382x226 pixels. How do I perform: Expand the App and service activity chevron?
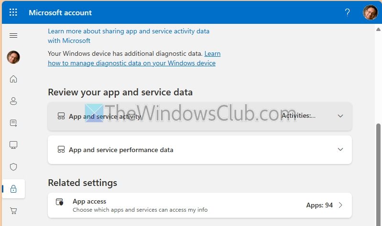pyautogui.click(x=340, y=116)
